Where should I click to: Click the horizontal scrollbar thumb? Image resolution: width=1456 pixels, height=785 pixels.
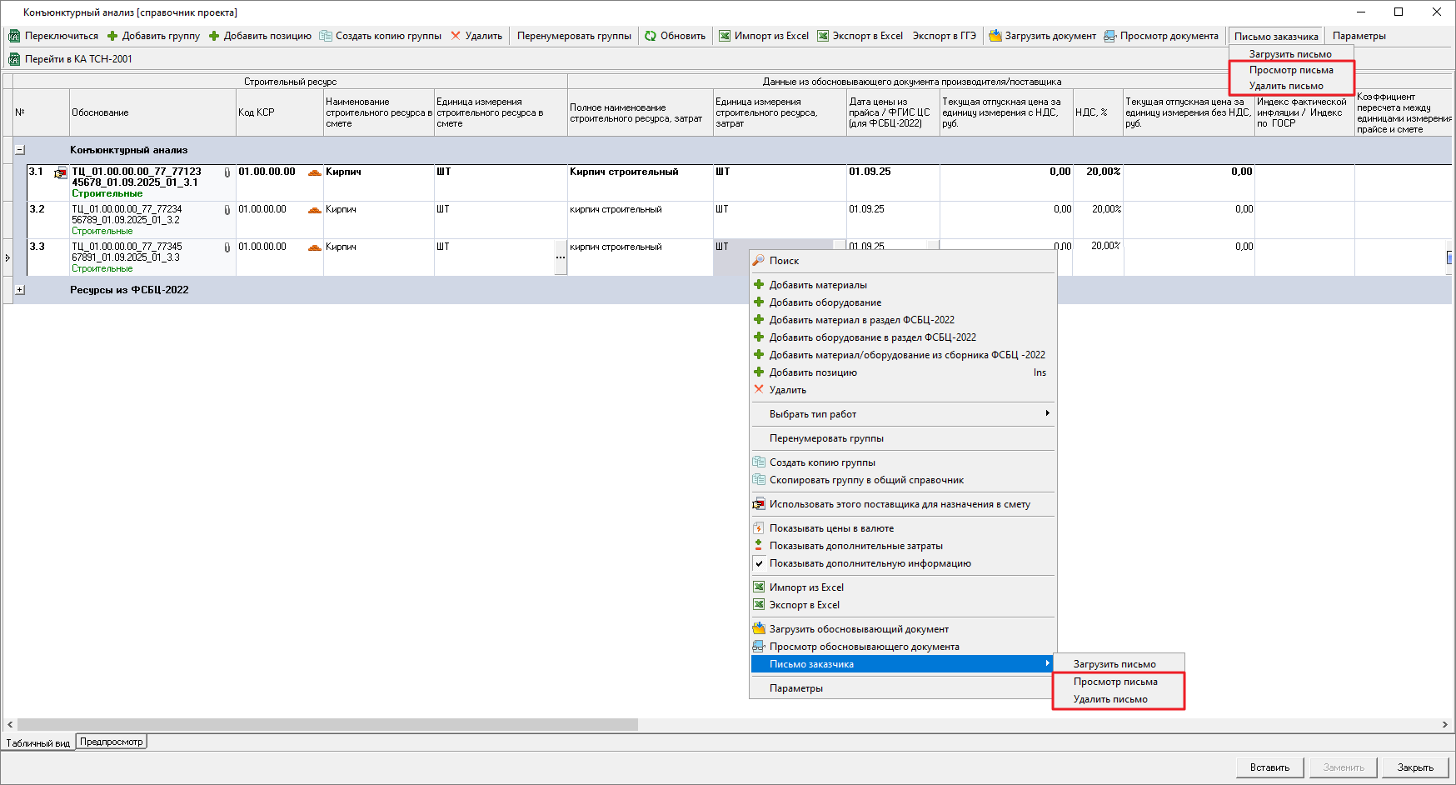click(x=327, y=725)
